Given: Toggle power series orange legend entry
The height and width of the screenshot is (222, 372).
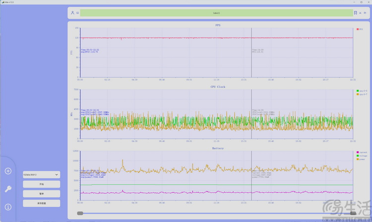Looking at the screenshot, I should 358,159.
